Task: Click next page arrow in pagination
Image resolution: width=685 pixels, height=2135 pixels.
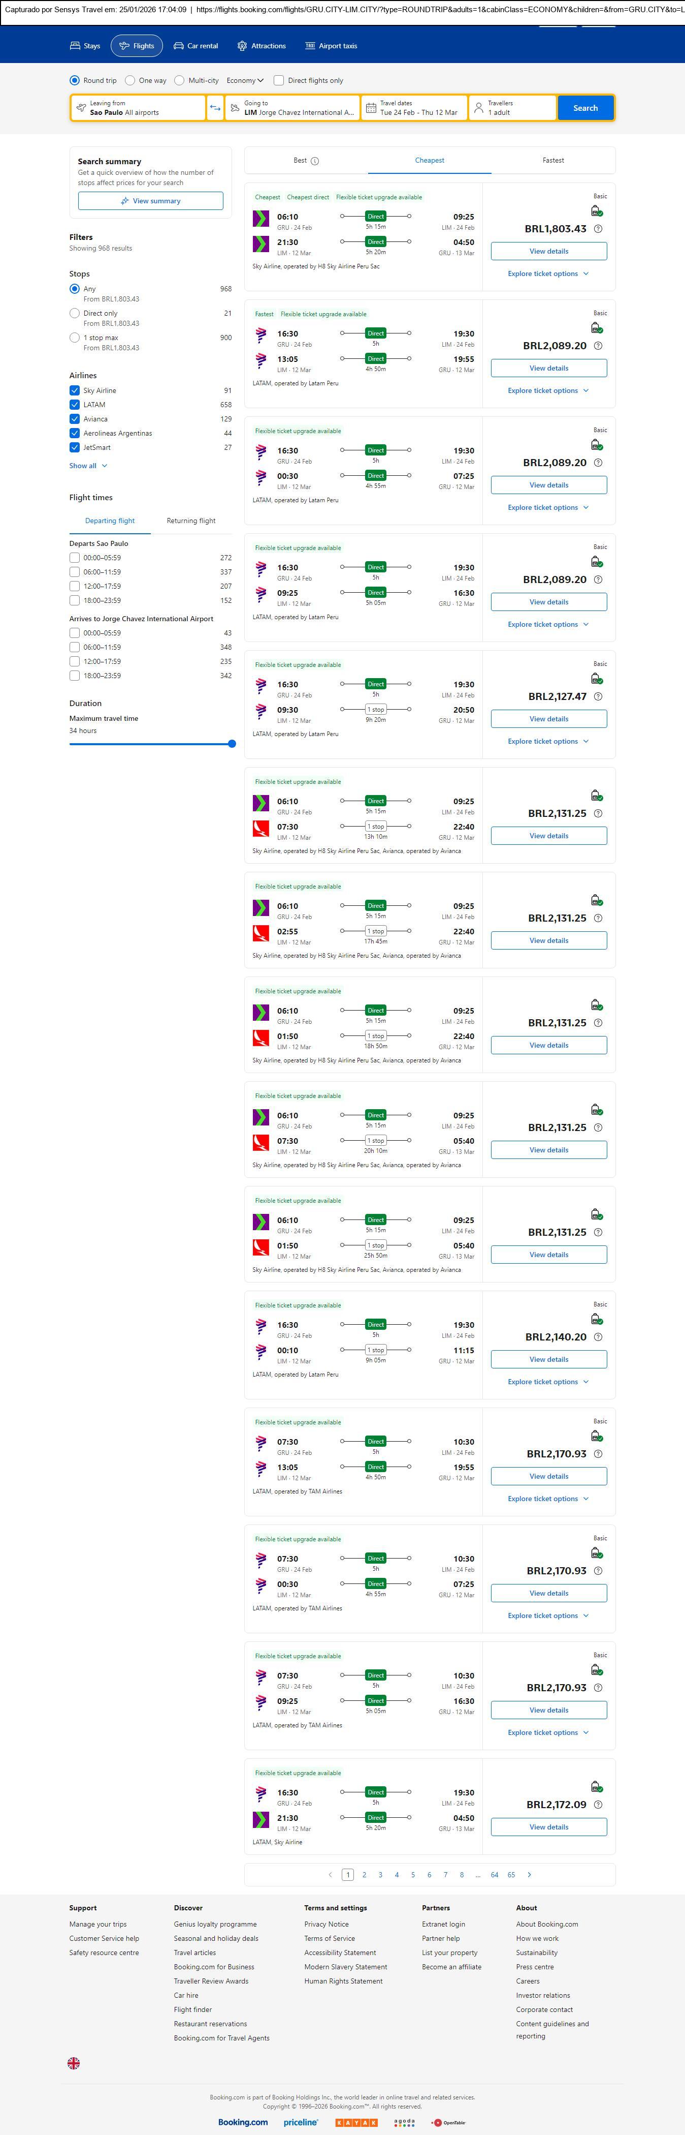Action: coord(529,1875)
